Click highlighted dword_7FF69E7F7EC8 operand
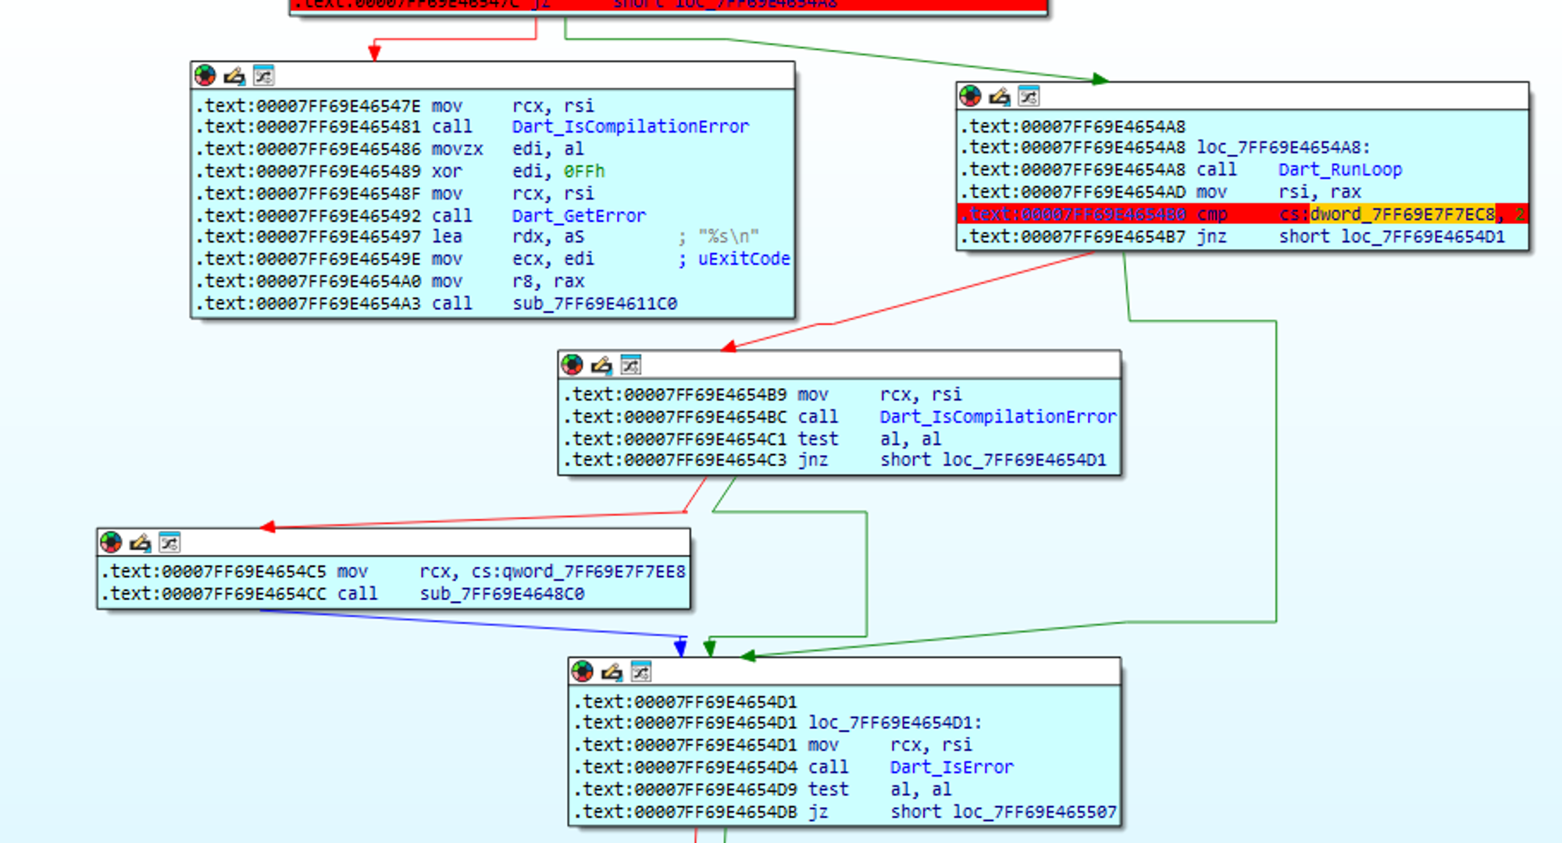This screenshot has width=1562, height=843. [1403, 214]
